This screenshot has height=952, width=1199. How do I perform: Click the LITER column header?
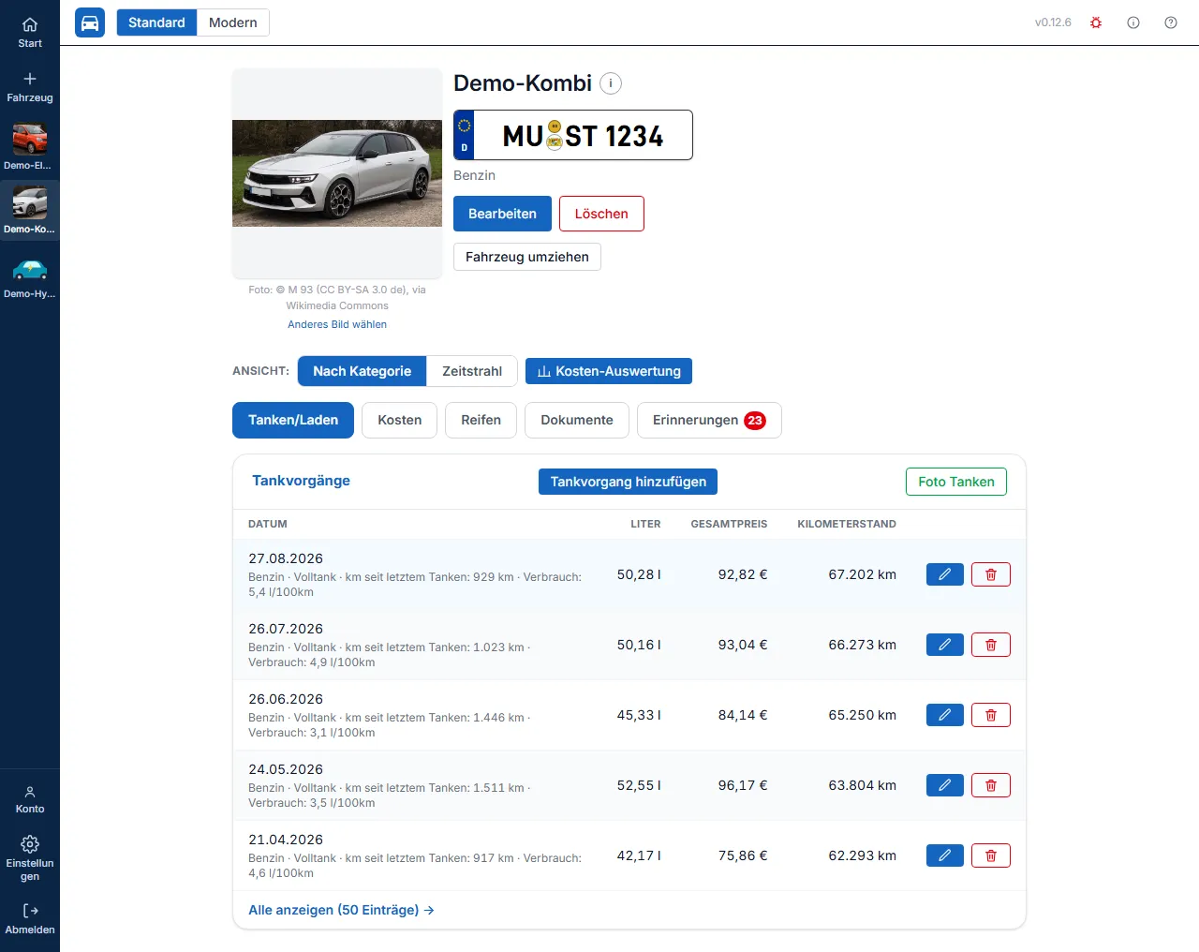(645, 524)
